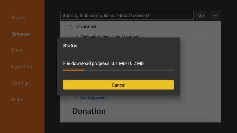This screenshot has height=133, width=237.
Task: Click the Donation heading
Action: 89,111
